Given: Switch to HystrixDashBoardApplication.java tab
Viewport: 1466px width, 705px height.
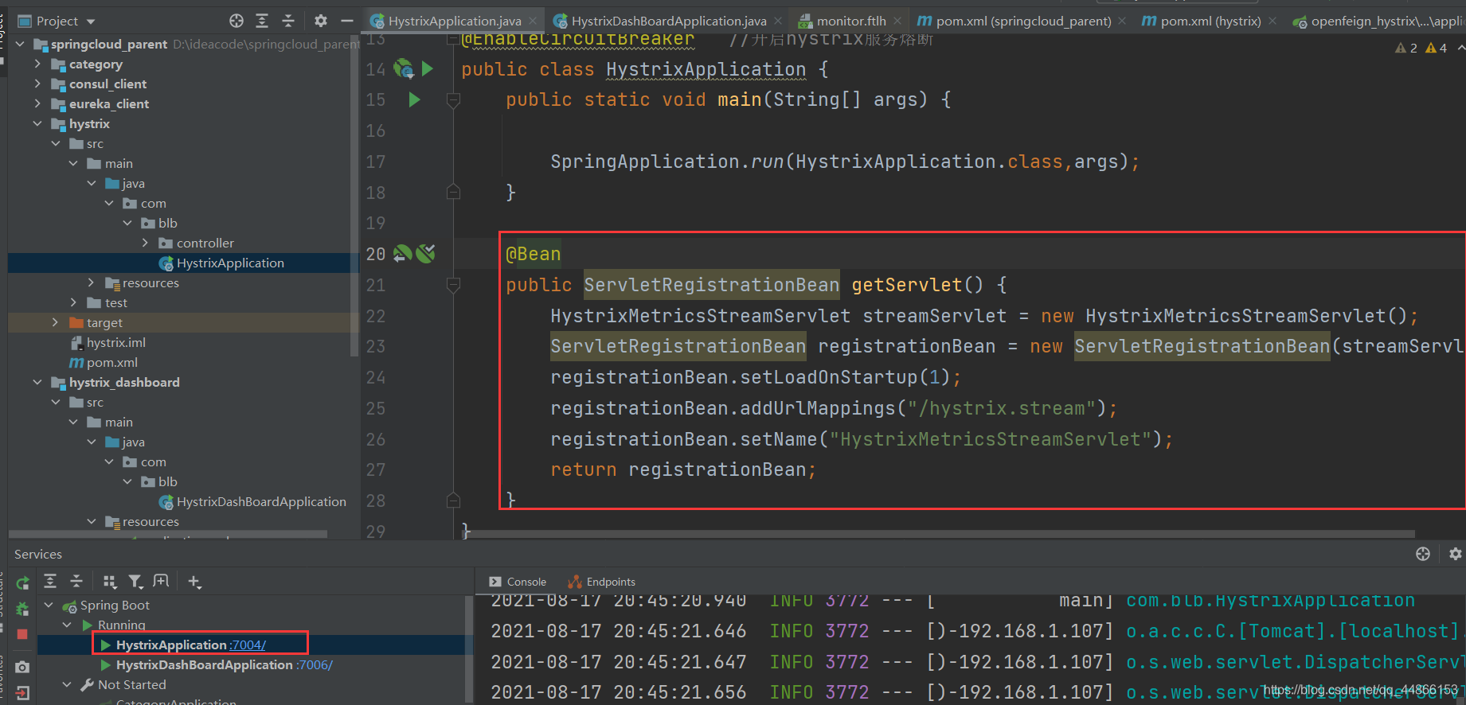Looking at the screenshot, I should click(x=669, y=21).
